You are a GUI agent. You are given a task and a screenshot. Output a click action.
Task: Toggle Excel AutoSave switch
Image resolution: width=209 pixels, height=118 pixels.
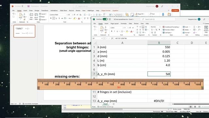point(105,19)
